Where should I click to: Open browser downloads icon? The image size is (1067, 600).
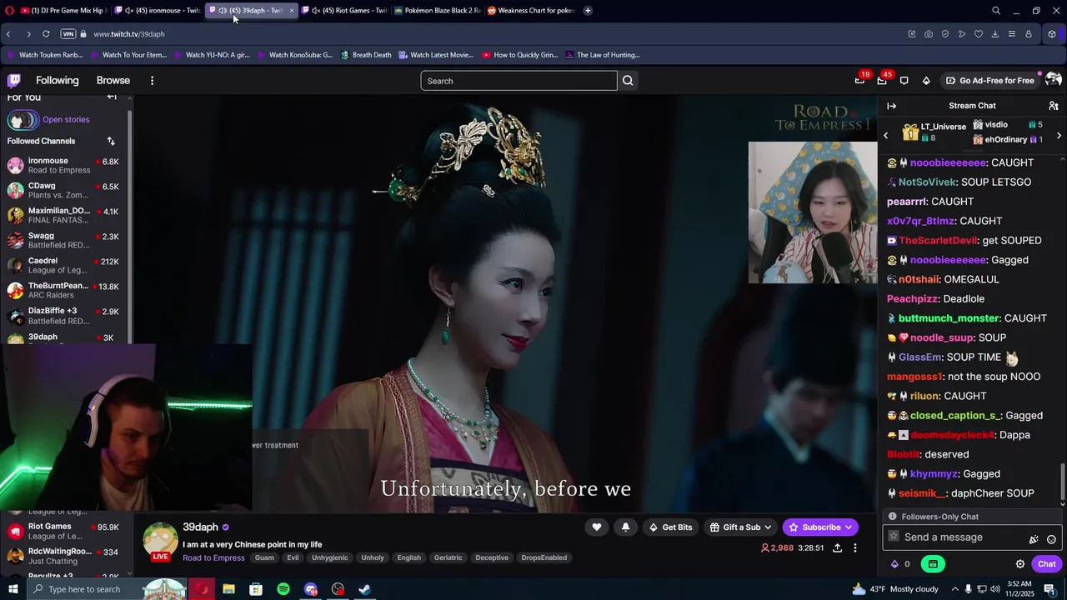point(994,34)
